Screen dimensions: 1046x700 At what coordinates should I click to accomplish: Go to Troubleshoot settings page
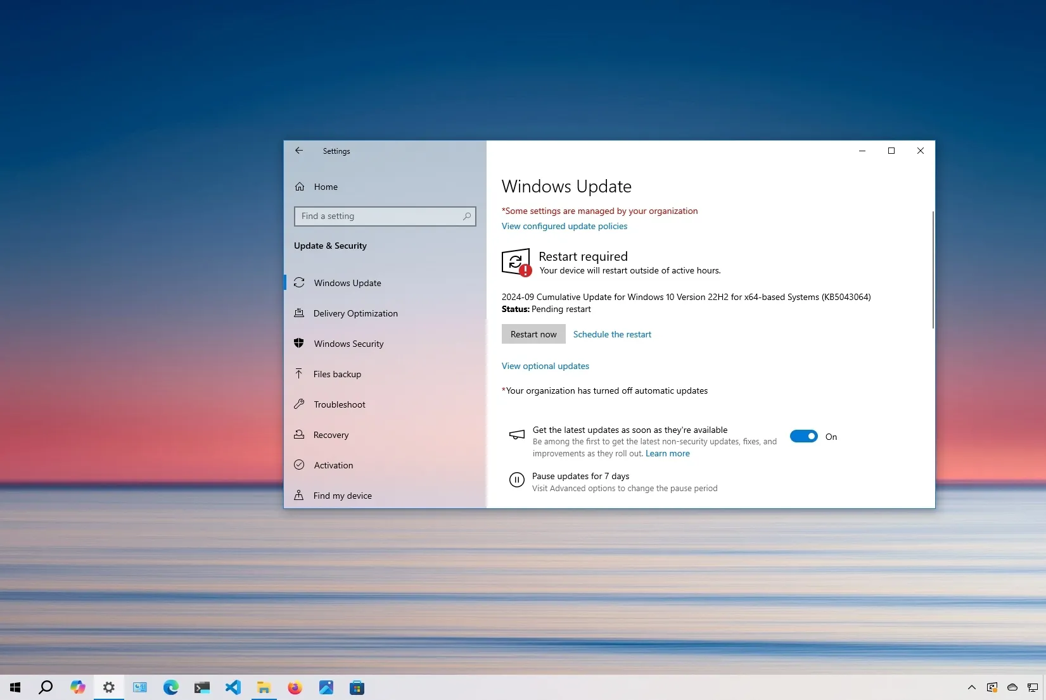click(339, 404)
